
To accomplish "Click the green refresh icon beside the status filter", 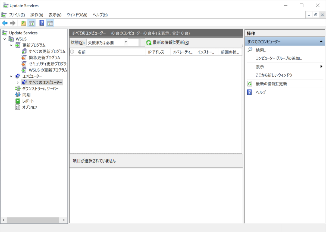I will 149,43.
